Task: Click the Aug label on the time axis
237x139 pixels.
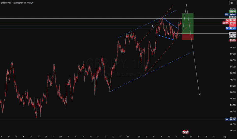Action: point(225,136)
